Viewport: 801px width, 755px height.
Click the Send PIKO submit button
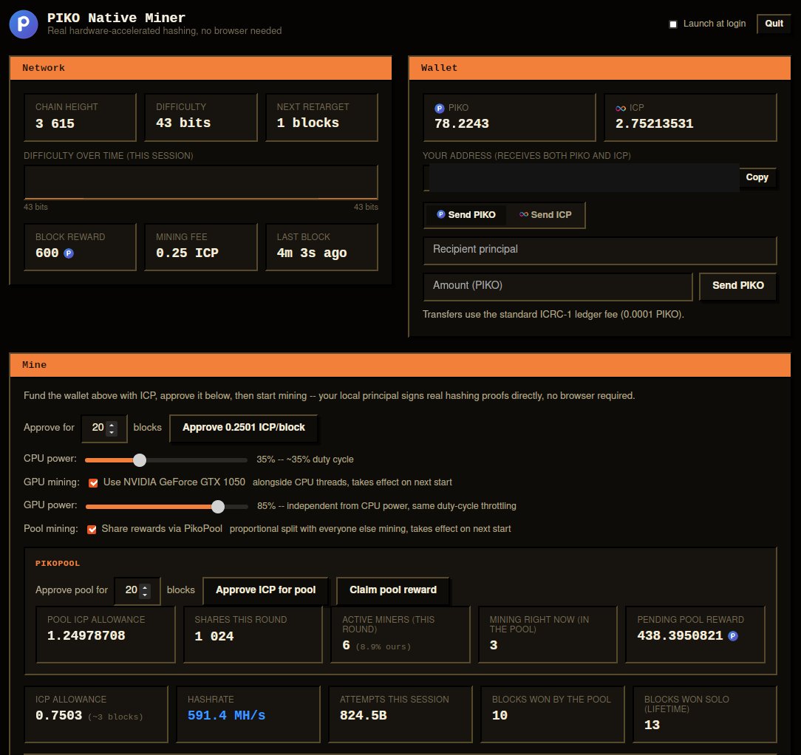[737, 286]
